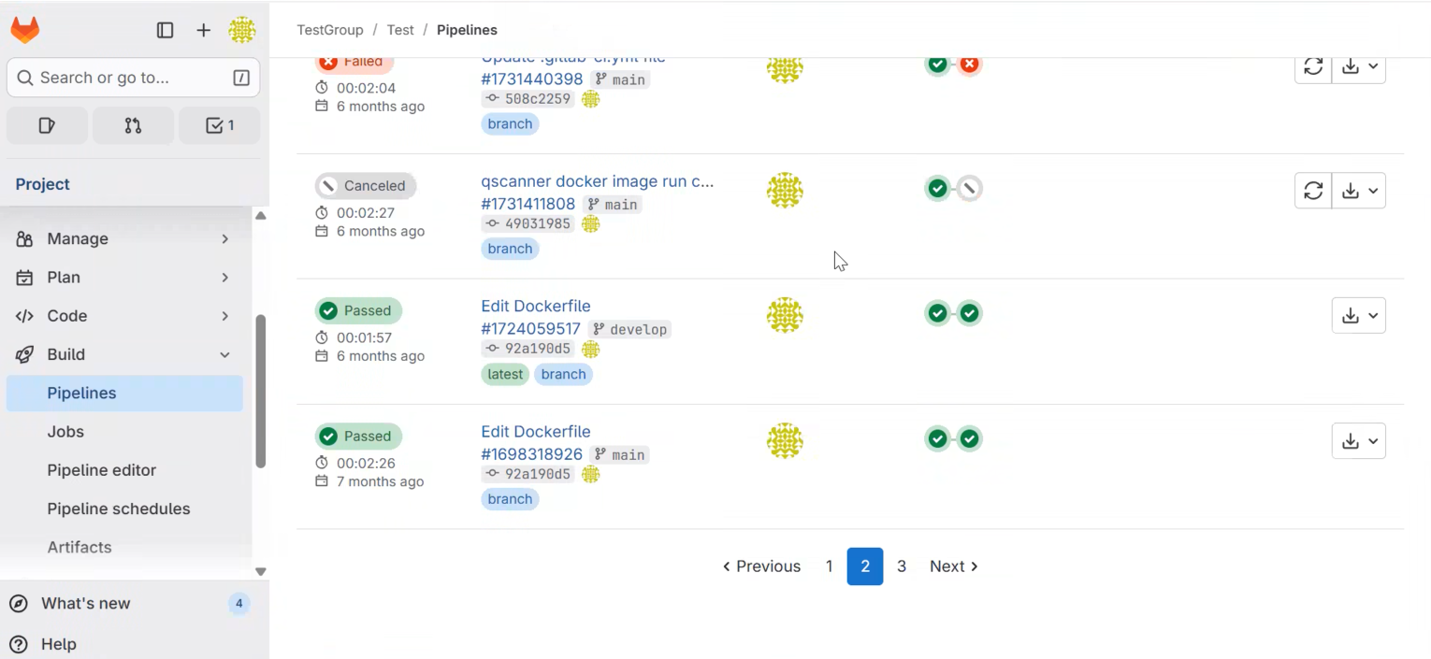Download artifacts for pipeline #1724059517
Viewport: 1431px width, 659px height.
(1359, 316)
